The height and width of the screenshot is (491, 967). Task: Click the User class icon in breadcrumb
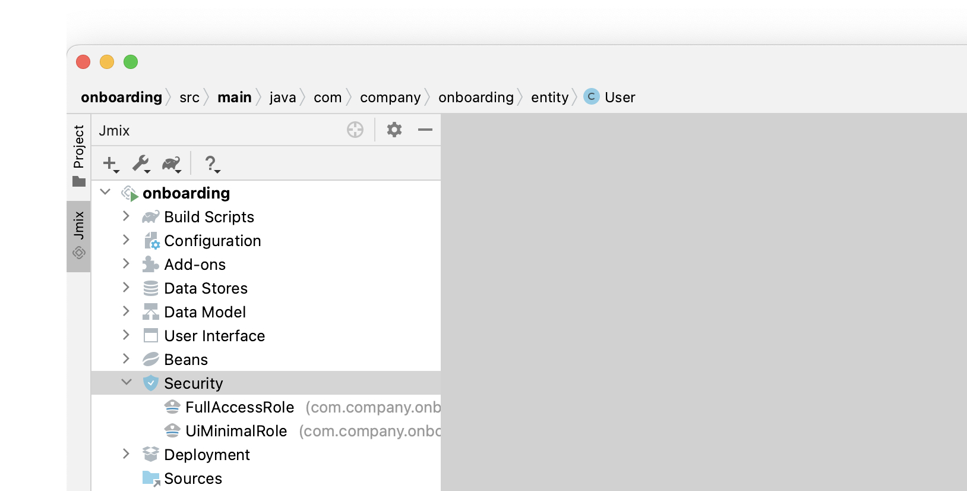[592, 96]
